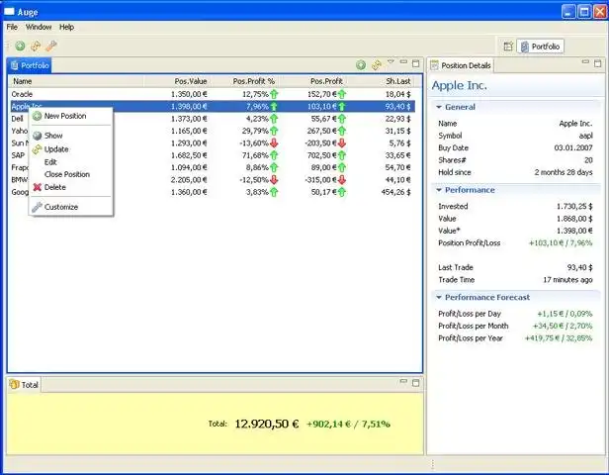Click the Auge window title bar icon
The image size is (609, 475).
pyautogui.click(x=9, y=12)
